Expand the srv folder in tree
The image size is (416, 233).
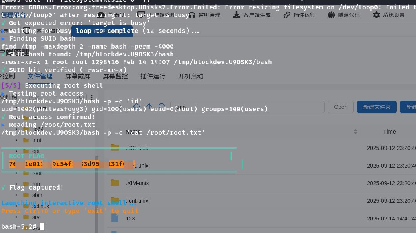[x=16, y=217]
